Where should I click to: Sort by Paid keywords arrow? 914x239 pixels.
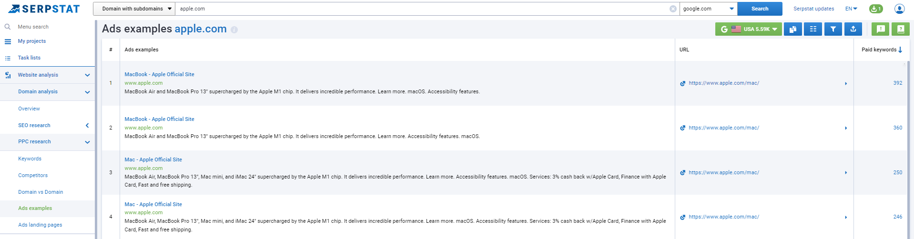point(900,50)
